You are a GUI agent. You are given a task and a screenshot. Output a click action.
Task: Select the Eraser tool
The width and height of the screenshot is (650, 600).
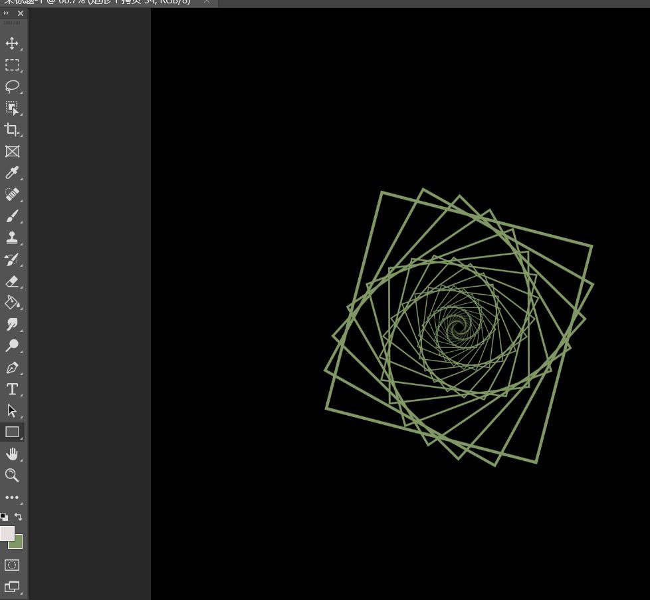12,281
